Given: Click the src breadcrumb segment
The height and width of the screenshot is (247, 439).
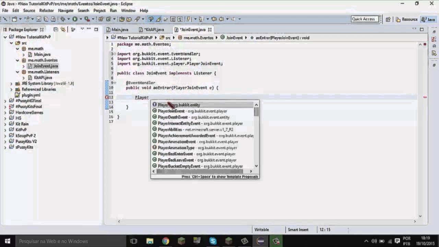Looking at the screenshot, I should tap(165, 38).
